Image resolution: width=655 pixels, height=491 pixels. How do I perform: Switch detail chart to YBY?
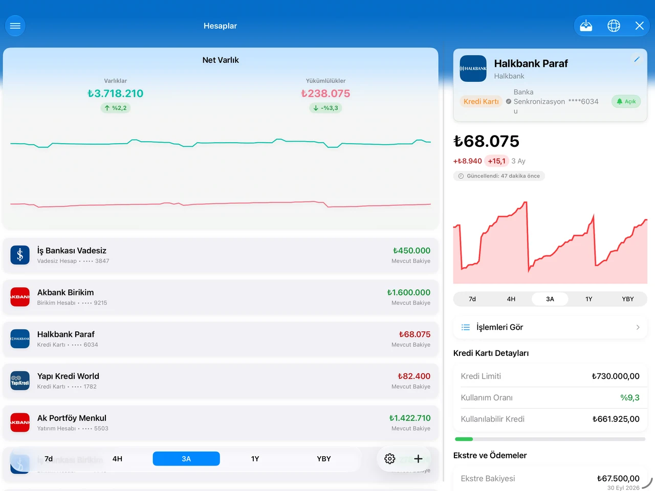point(628,299)
